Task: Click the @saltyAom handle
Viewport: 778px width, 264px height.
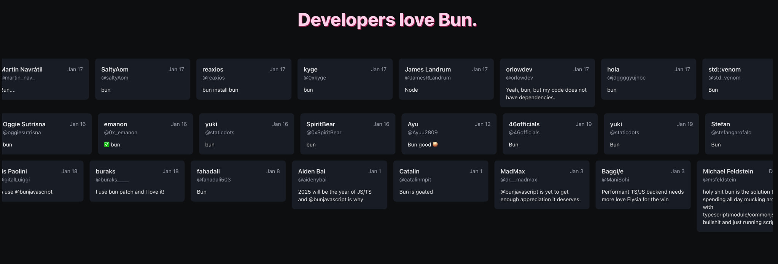Action: (115, 78)
